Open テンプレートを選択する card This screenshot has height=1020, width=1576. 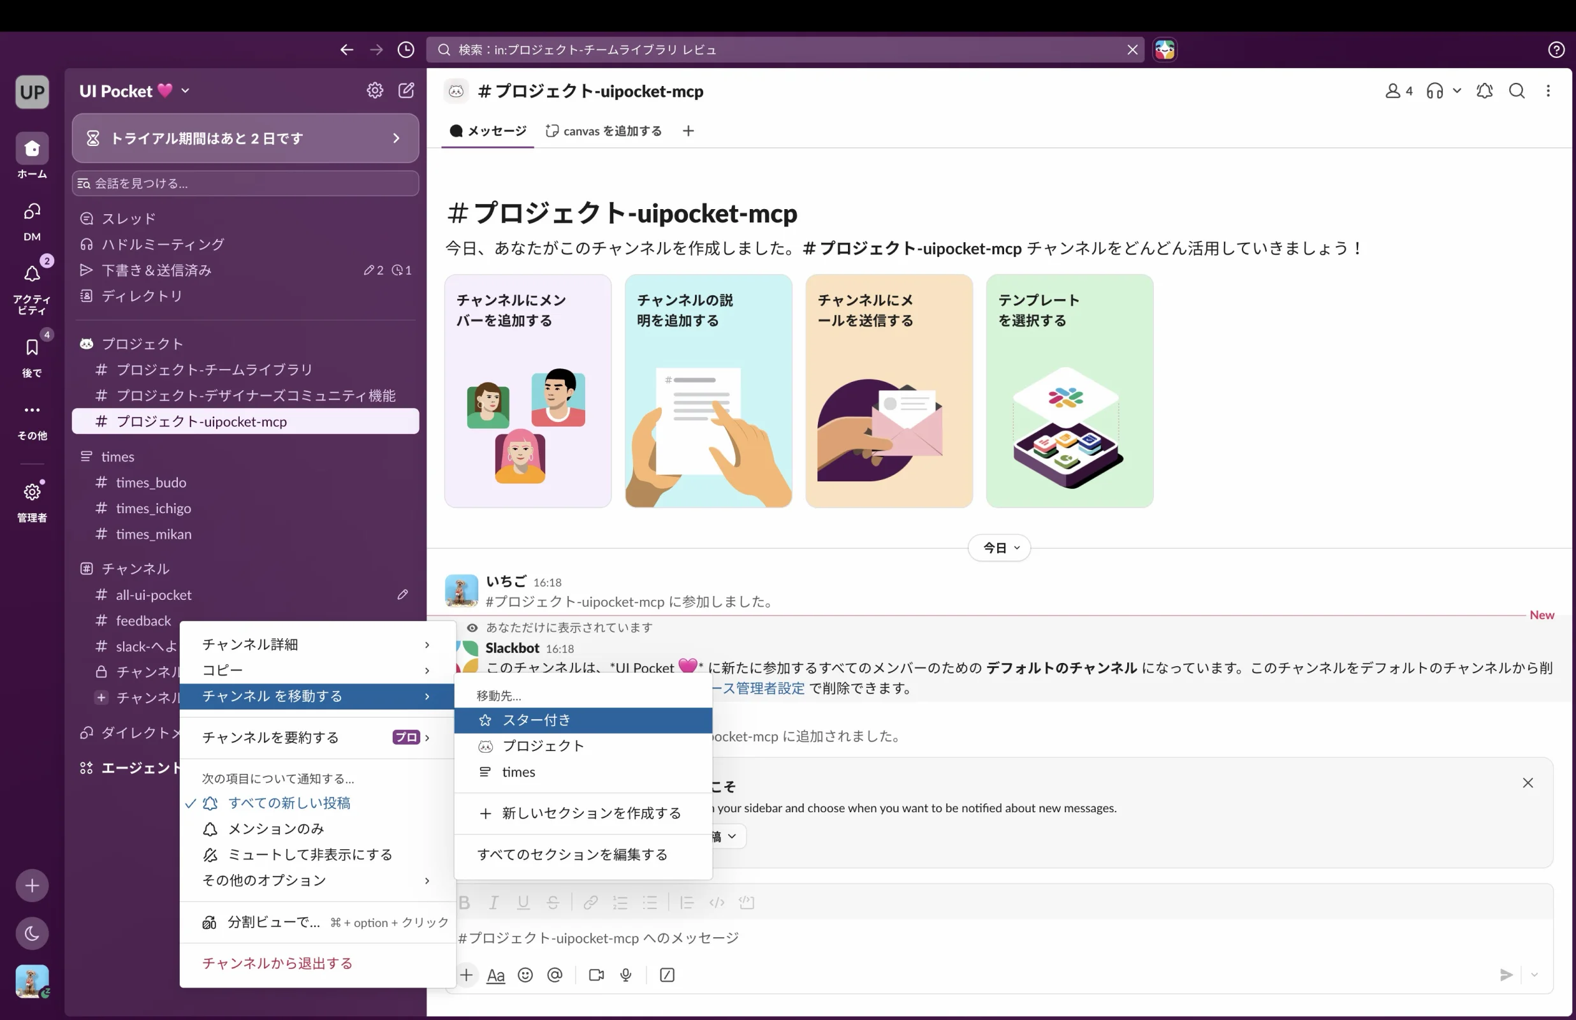coord(1069,391)
